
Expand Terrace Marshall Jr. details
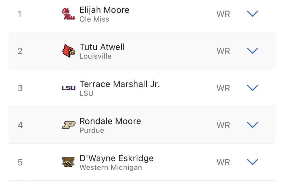pos(252,88)
